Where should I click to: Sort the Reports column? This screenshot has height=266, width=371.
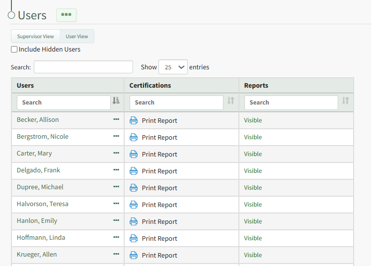(346, 101)
